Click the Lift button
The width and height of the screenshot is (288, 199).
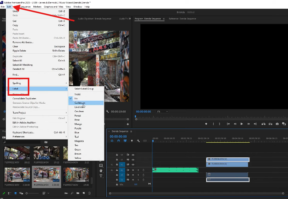click(x=264, y=124)
